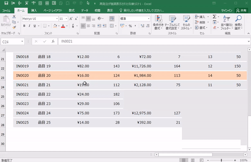Viewport: 251px width, 162px height.
Task: Toggle top vertical alignment
Action: click(x=83, y=18)
